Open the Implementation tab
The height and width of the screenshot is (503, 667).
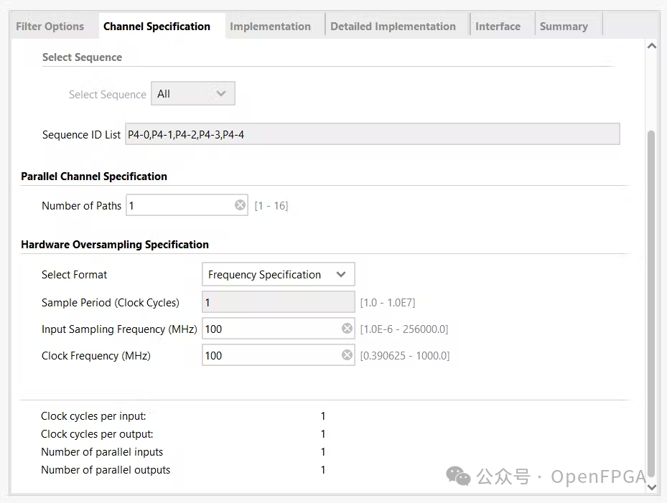270,27
